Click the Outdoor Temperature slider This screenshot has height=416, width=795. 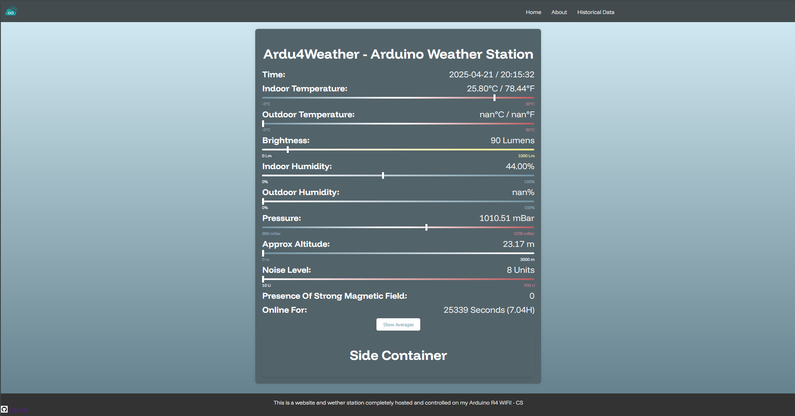click(x=398, y=124)
